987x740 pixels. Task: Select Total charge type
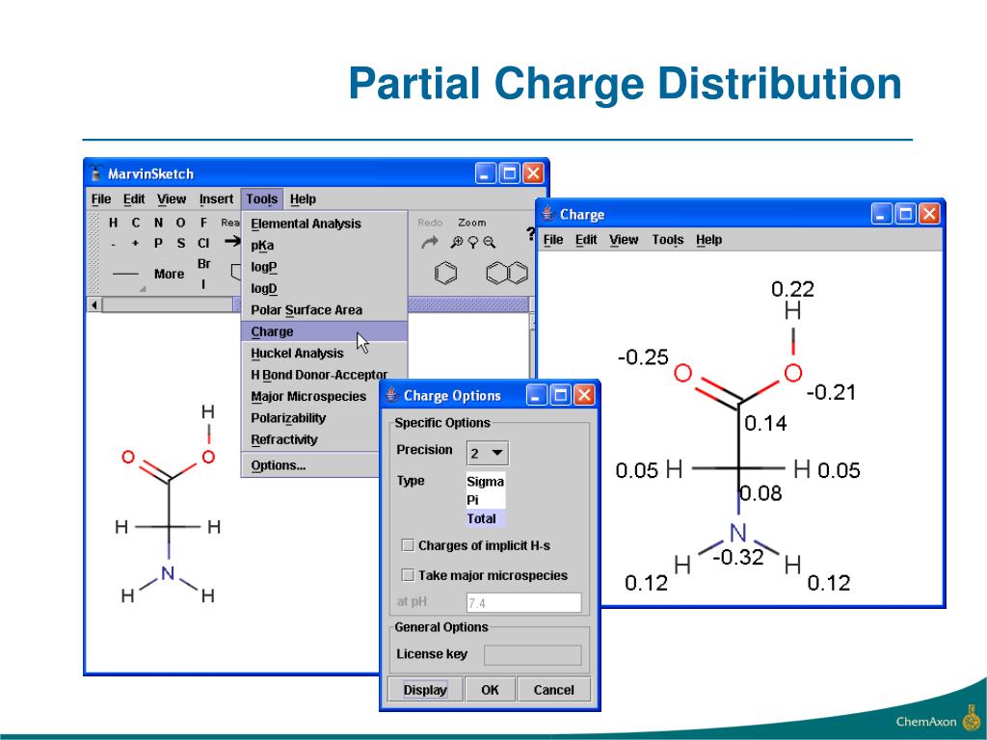point(486,518)
